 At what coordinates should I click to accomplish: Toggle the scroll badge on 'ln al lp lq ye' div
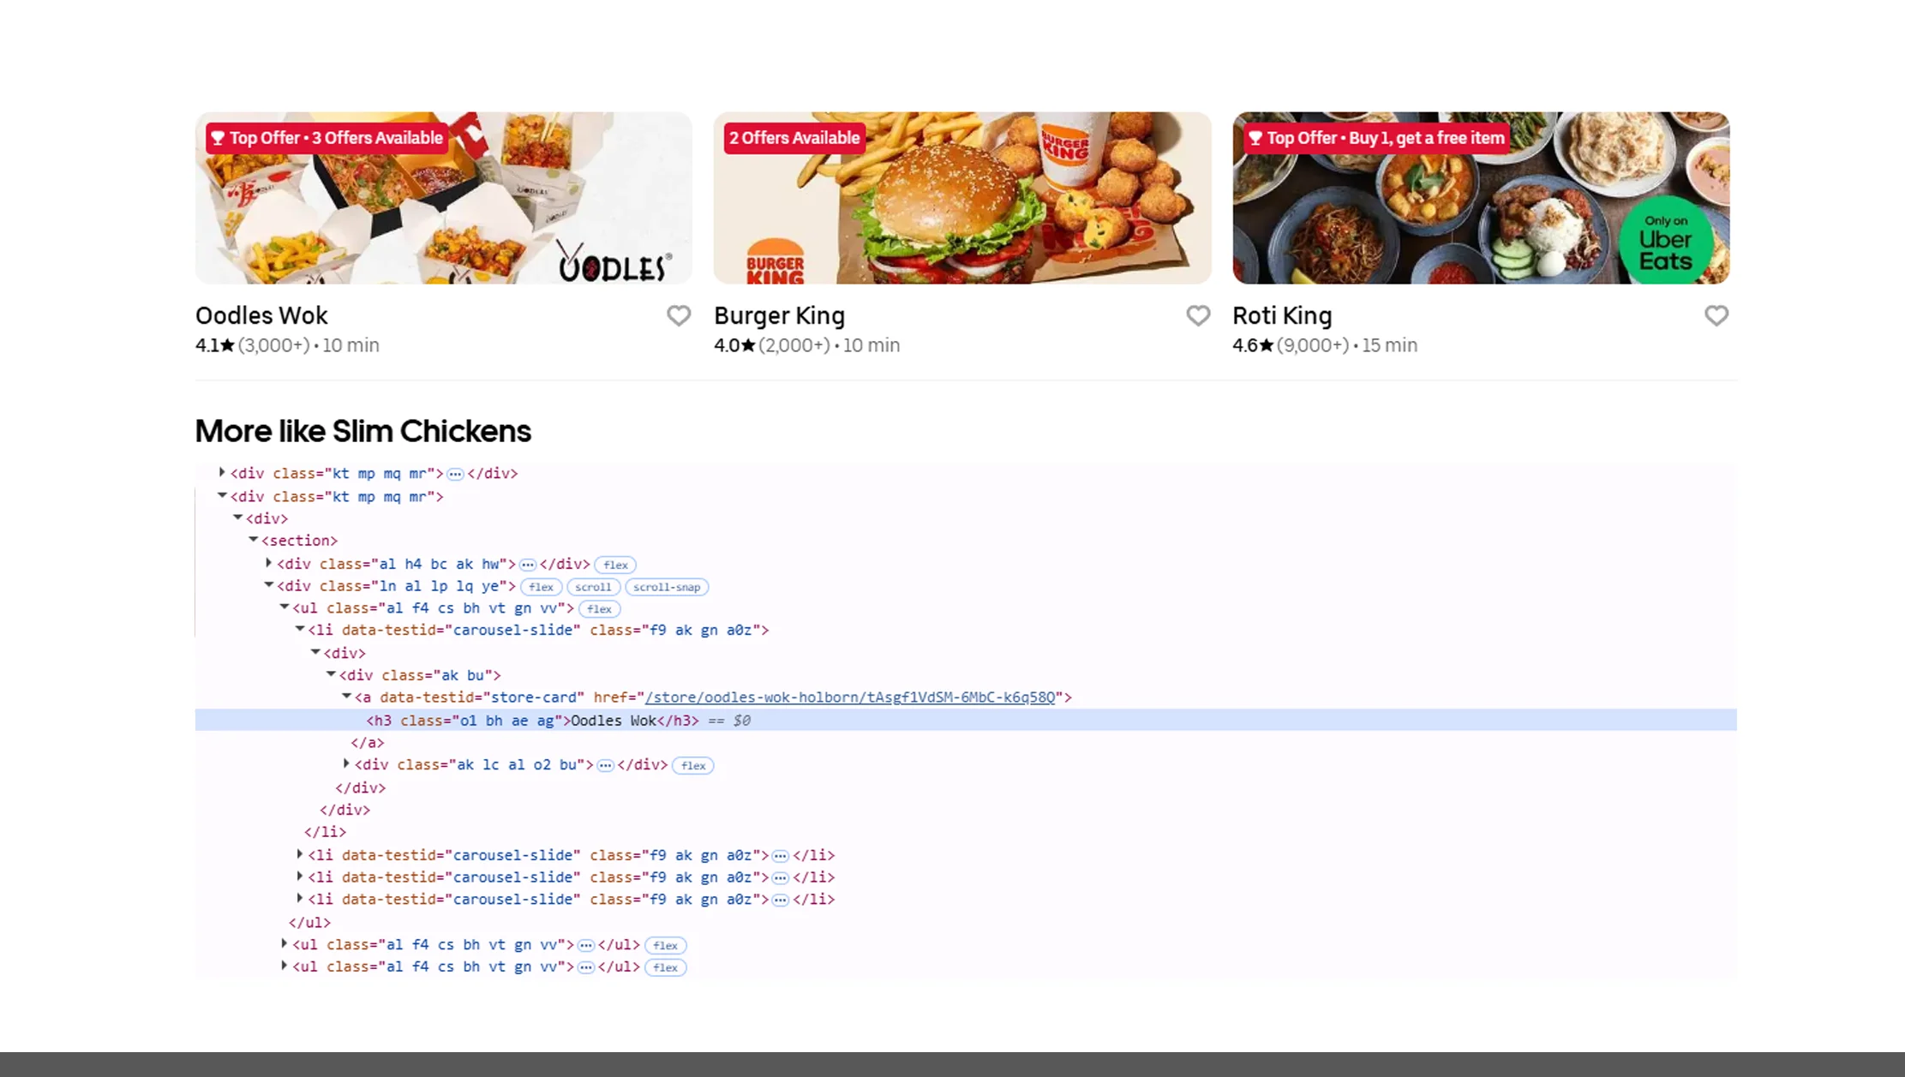(x=592, y=587)
